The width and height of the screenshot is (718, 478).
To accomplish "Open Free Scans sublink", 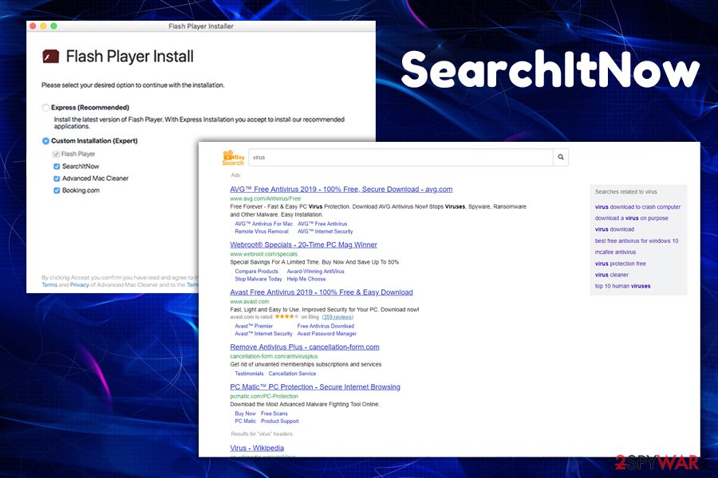I will (274, 413).
